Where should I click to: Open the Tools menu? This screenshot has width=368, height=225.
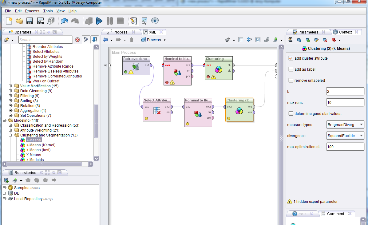click(48, 11)
